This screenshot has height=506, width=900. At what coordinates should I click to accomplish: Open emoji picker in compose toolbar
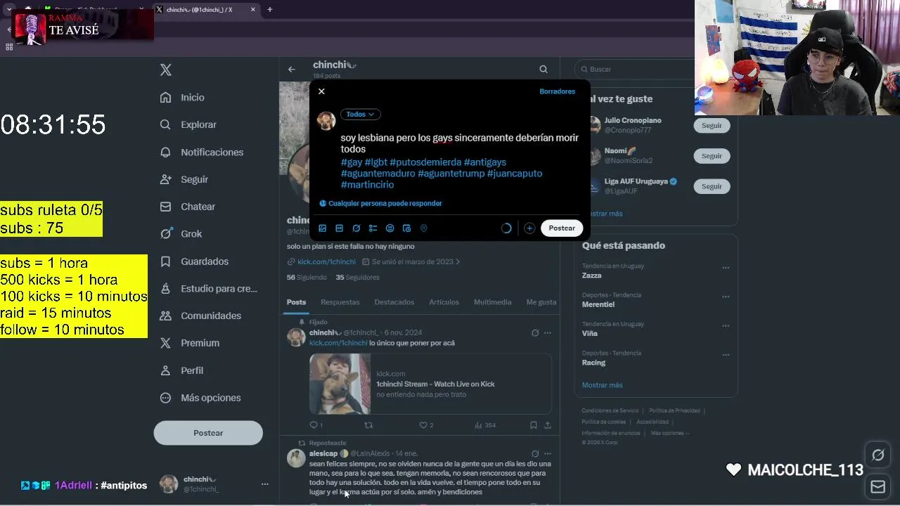click(390, 228)
